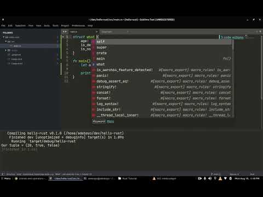Choose 'crate' completion entry

coord(162,53)
